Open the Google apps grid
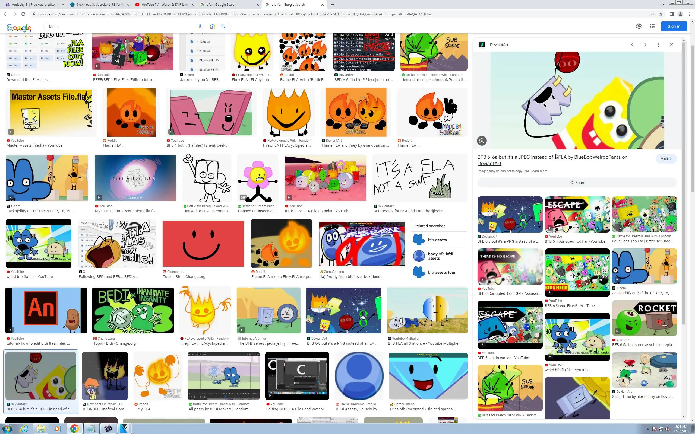This screenshot has width=695, height=434. coord(652,26)
